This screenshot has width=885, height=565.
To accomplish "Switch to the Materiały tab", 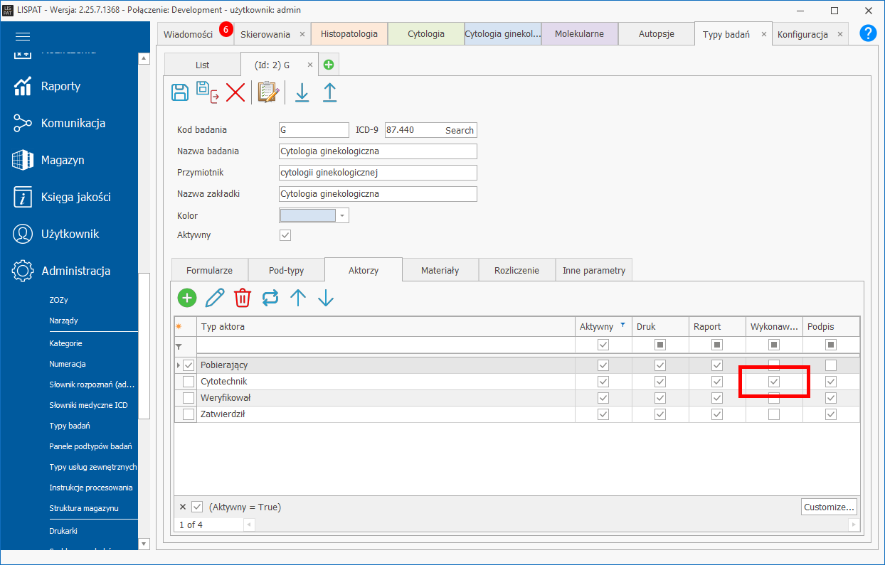I will tap(440, 270).
